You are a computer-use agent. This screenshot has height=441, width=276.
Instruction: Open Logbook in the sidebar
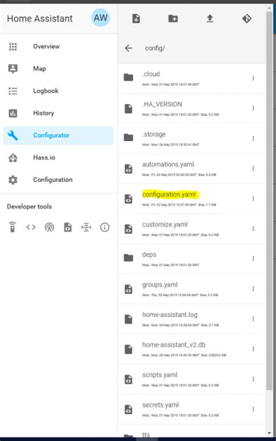tap(58, 91)
